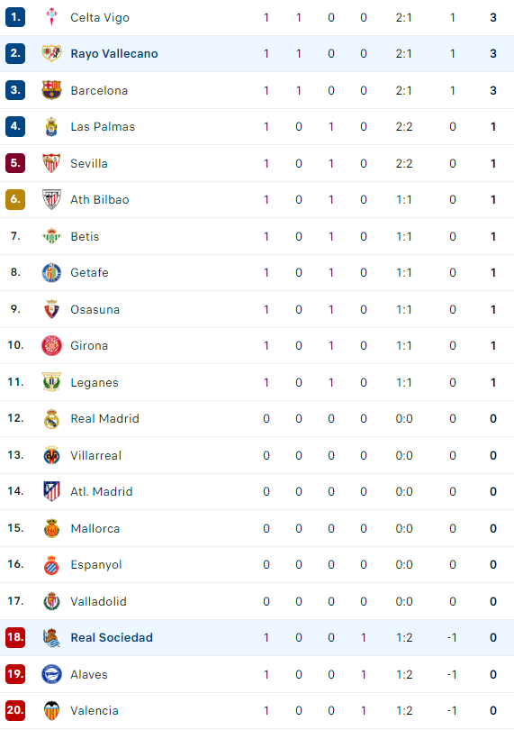Click the Atl. Madrid club crest
This screenshot has height=730, width=514.
click(51, 491)
